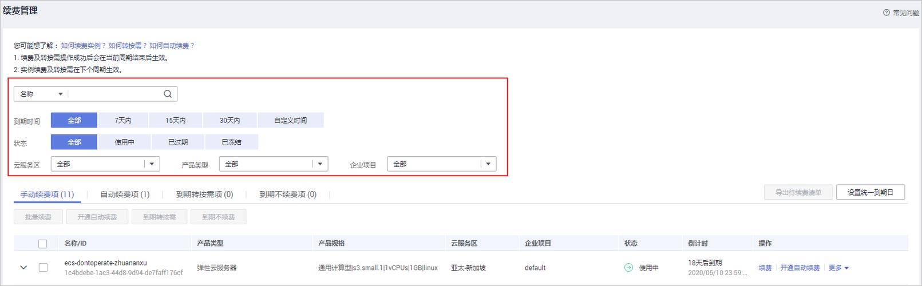Image resolution: width=922 pixels, height=286 pixels.
Task: Click the search magnifier icon
Action: point(168,94)
